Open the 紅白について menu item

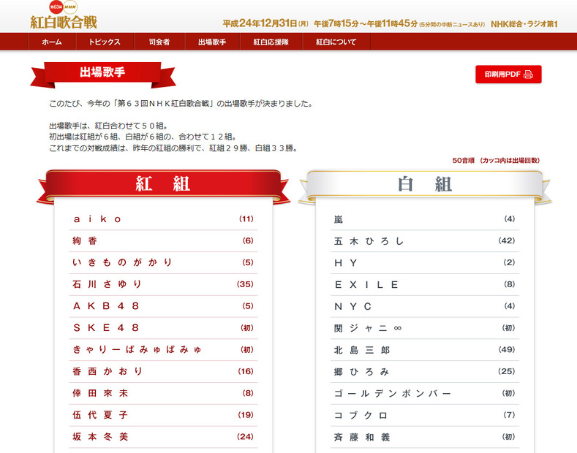point(336,42)
